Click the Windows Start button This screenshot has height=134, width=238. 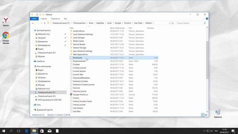pos(4,131)
